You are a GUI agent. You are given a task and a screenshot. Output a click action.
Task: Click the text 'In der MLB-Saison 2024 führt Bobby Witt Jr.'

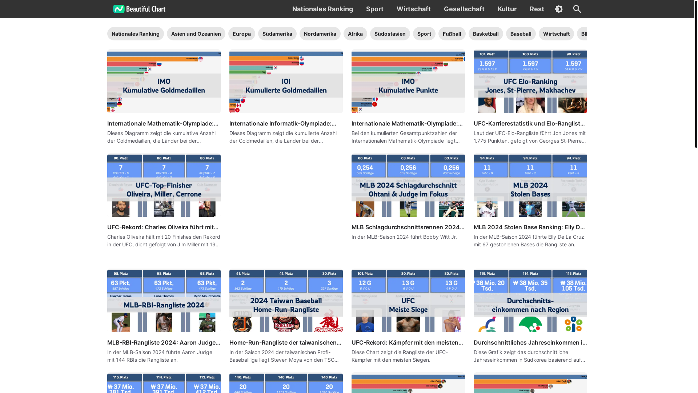tap(404, 237)
